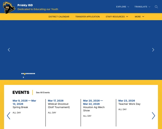This screenshot has height=129, width=162.
Task: Open the District Calendar page
Action: 59,17
